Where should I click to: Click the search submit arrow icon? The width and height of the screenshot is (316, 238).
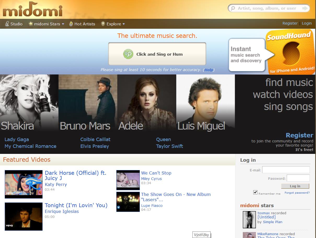click(304, 8)
